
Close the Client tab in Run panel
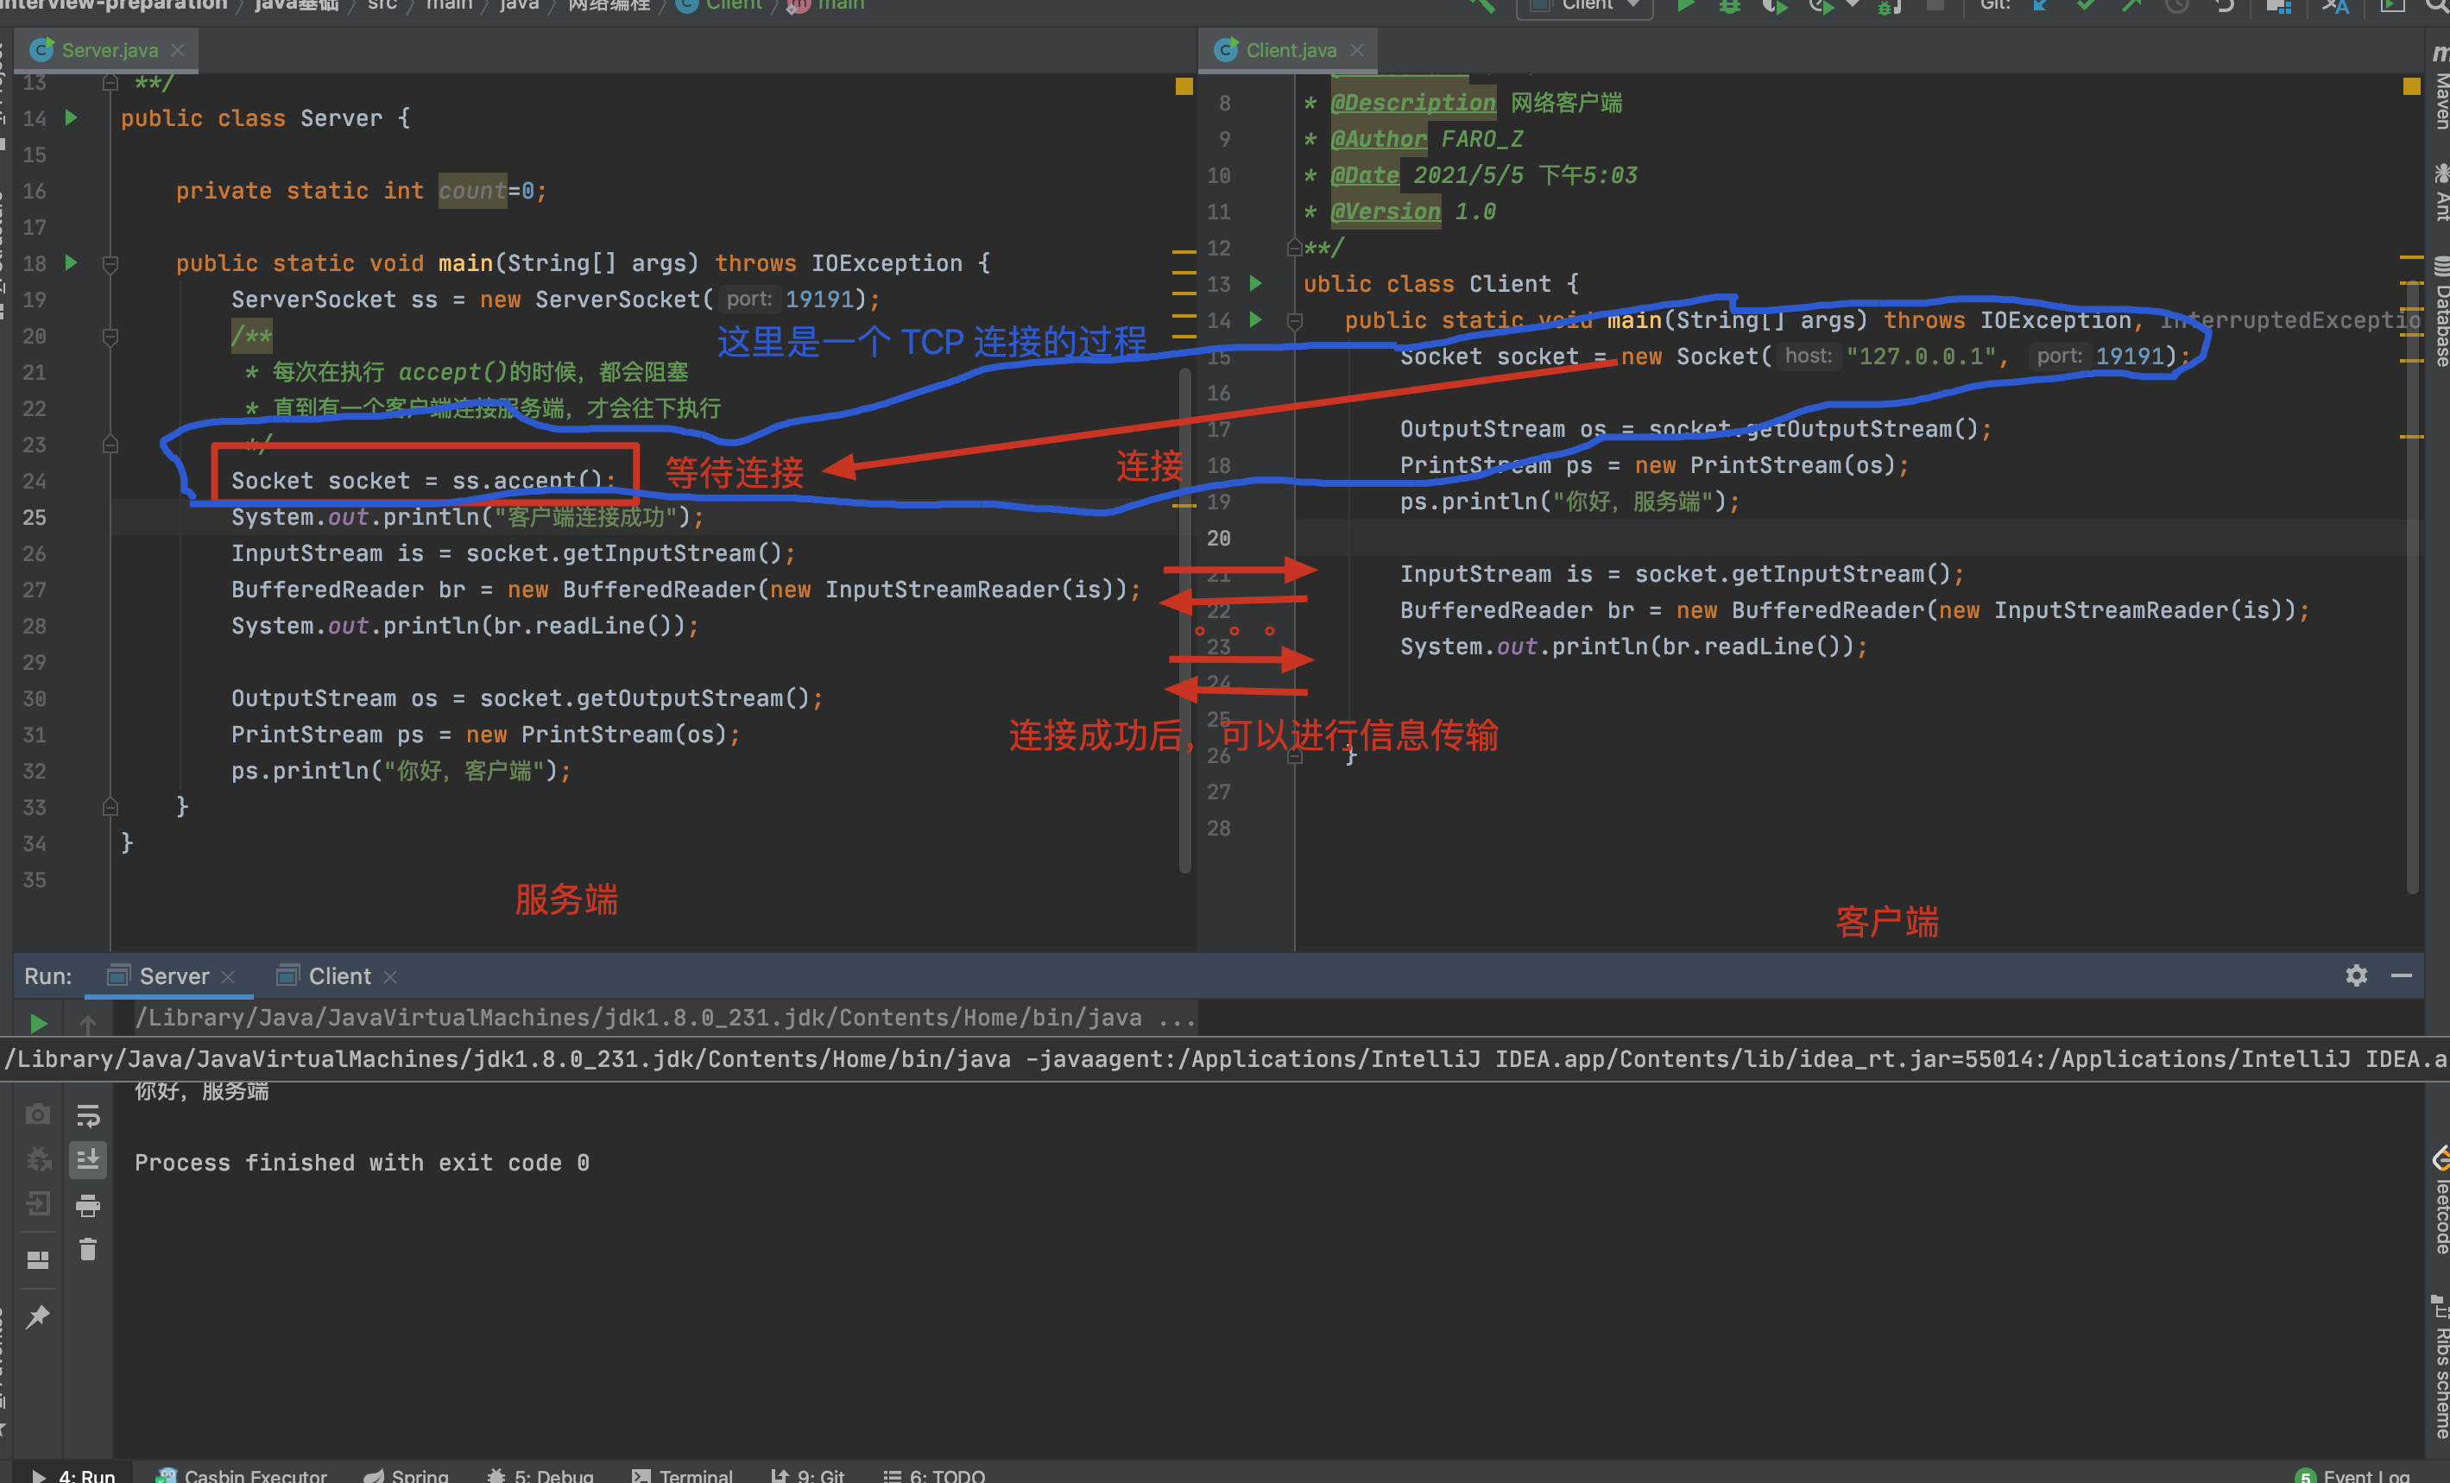[390, 977]
